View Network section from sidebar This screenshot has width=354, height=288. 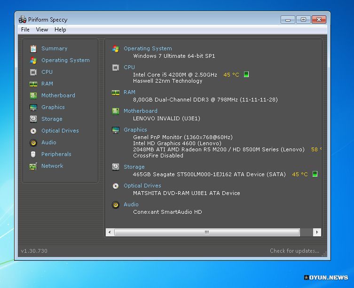tap(52, 166)
